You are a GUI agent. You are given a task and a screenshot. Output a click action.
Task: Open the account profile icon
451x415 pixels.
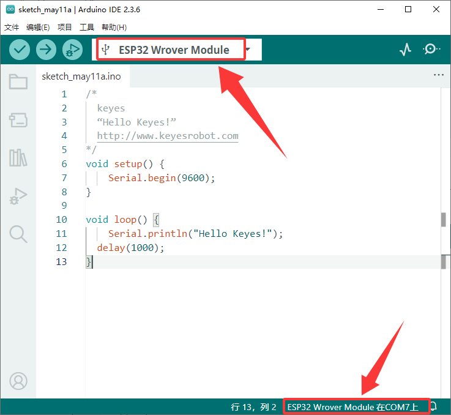point(18,381)
